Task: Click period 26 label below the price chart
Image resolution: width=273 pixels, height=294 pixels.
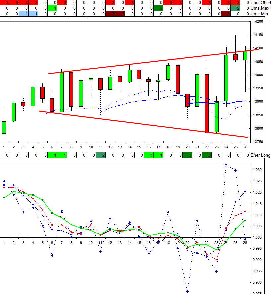Action: click(245, 147)
